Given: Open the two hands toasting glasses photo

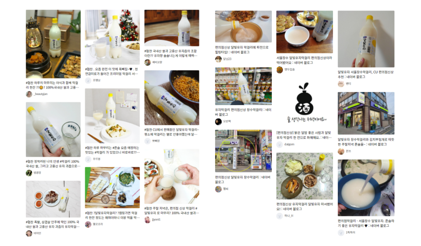Looking at the screenshot, I should click(x=172, y=176).
